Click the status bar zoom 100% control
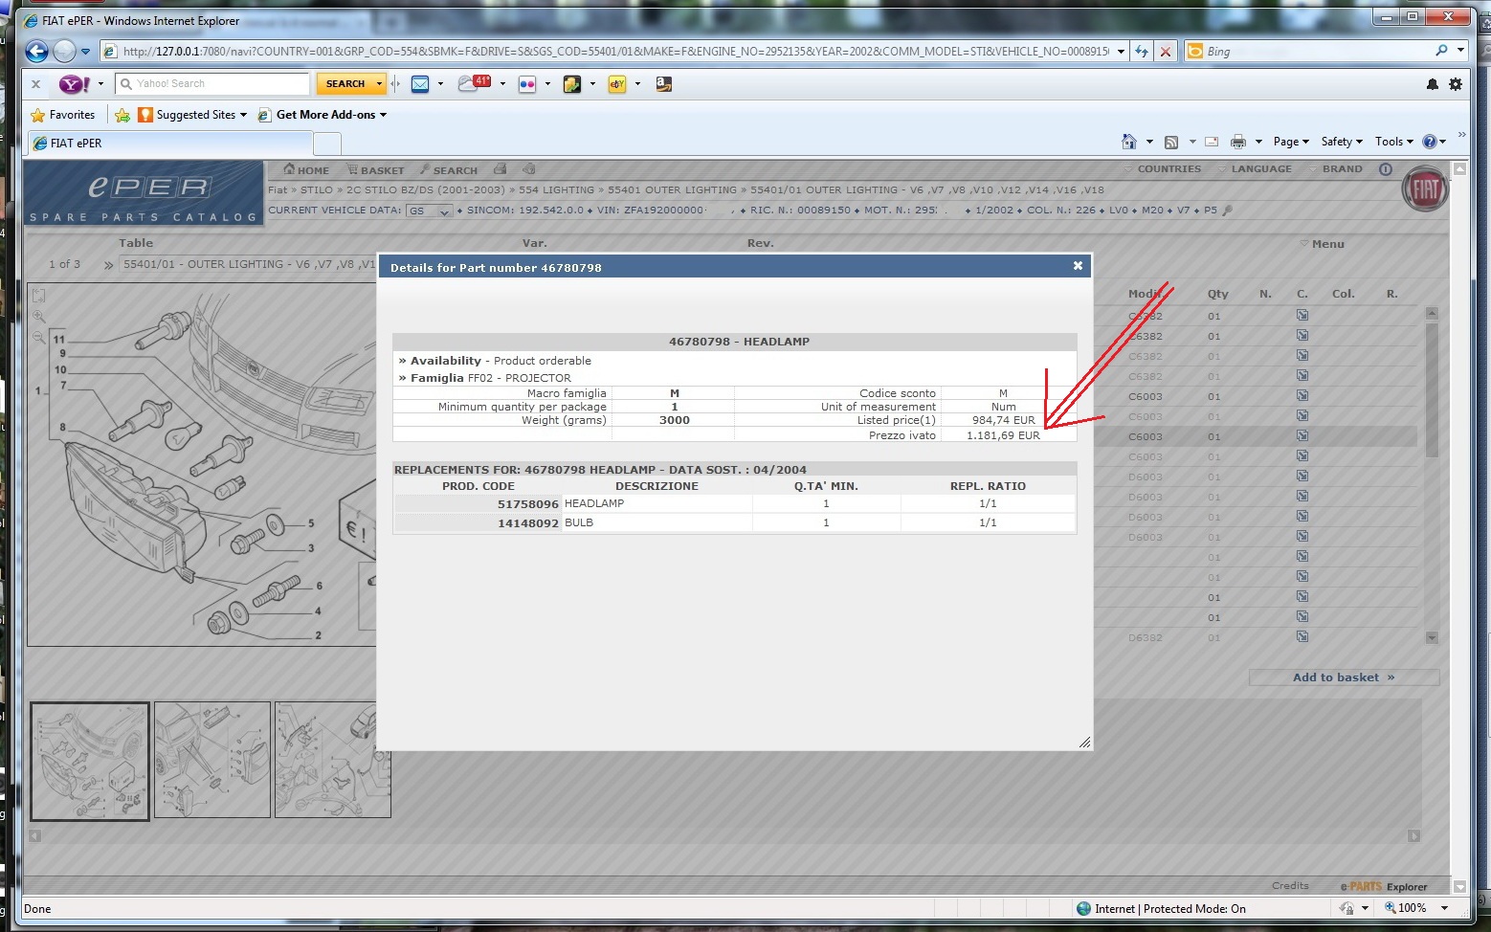The image size is (1491, 932). (1417, 908)
